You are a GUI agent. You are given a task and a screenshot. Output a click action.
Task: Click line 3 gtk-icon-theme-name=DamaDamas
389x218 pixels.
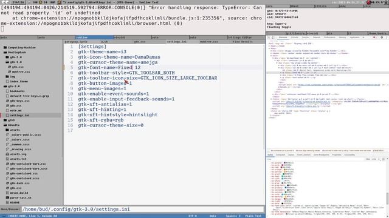click(x=119, y=57)
